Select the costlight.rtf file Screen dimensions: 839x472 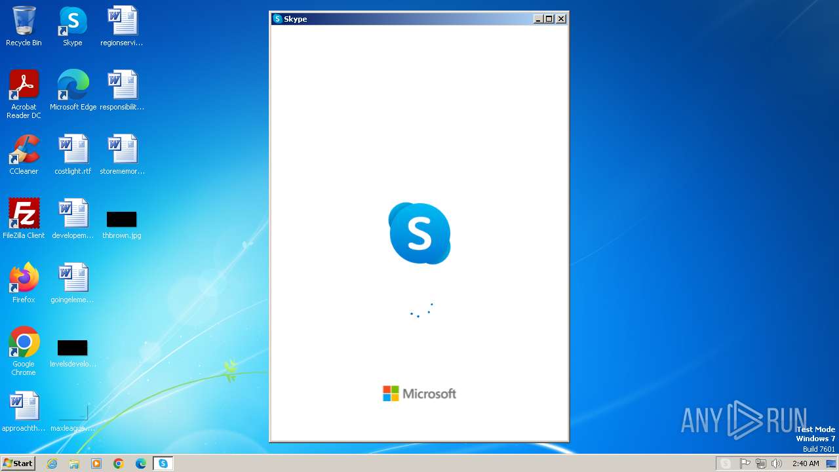click(73, 155)
